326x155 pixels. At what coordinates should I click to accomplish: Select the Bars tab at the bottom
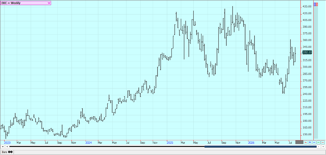click(x=7, y=152)
